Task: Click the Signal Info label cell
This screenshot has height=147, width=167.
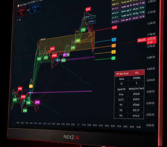Action: (x=121, y=89)
